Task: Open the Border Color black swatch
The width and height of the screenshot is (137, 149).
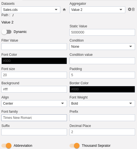Action: click(102, 89)
